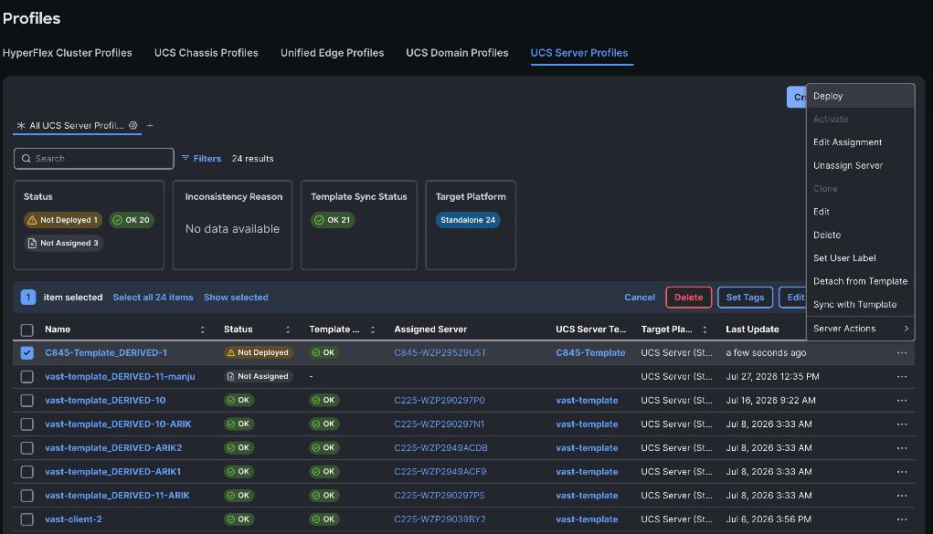Open the ellipsis menu for vast-template_DERIVED-ARIK1

[x=901, y=472]
